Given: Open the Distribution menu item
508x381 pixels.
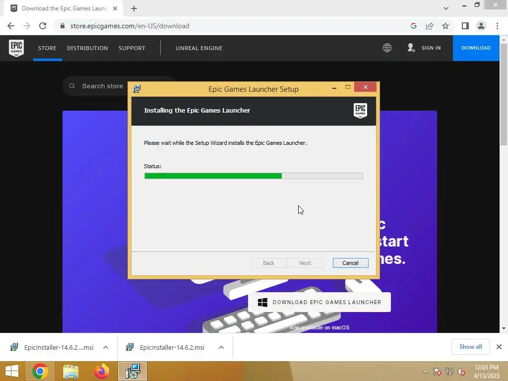Looking at the screenshot, I should coord(87,48).
